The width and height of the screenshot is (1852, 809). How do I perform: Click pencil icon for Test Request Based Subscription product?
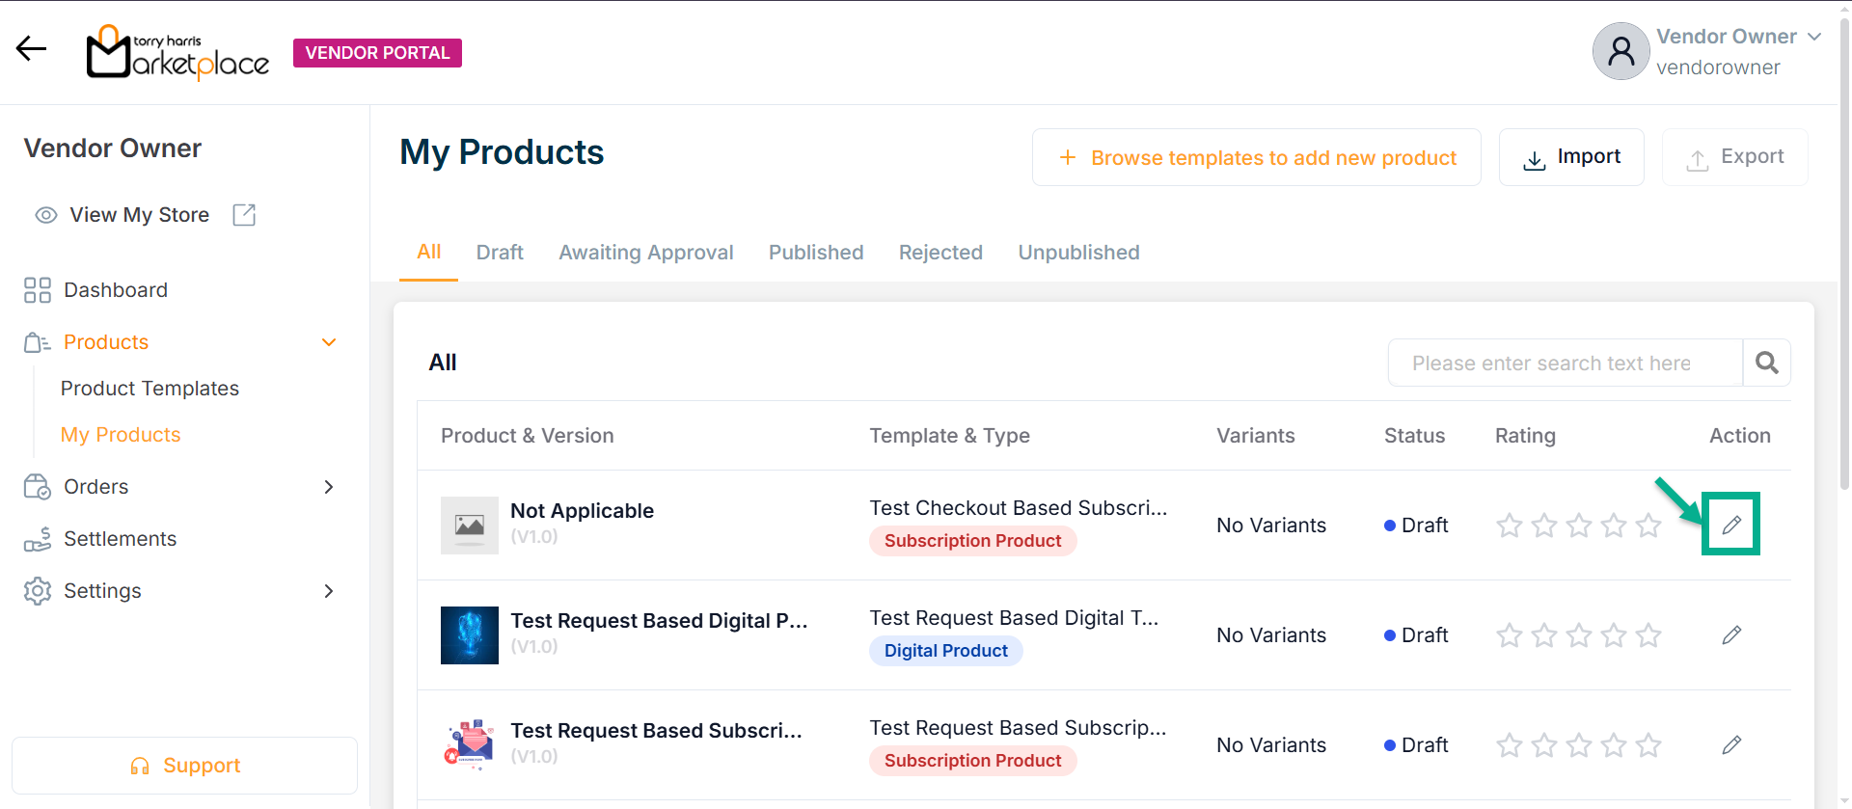click(x=1731, y=744)
